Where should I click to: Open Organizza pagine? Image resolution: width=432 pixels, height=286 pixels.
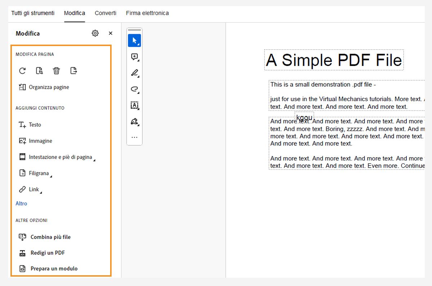pyautogui.click(x=44, y=87)
